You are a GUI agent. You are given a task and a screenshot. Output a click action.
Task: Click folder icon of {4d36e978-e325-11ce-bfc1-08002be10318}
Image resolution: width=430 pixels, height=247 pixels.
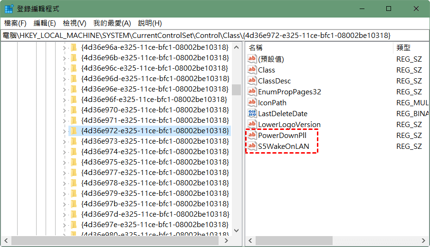[74, 183]
